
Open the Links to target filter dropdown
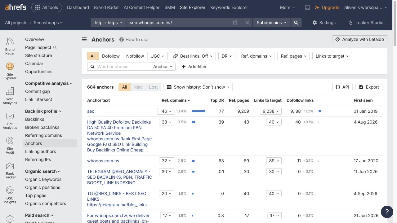tap(332, 56)
